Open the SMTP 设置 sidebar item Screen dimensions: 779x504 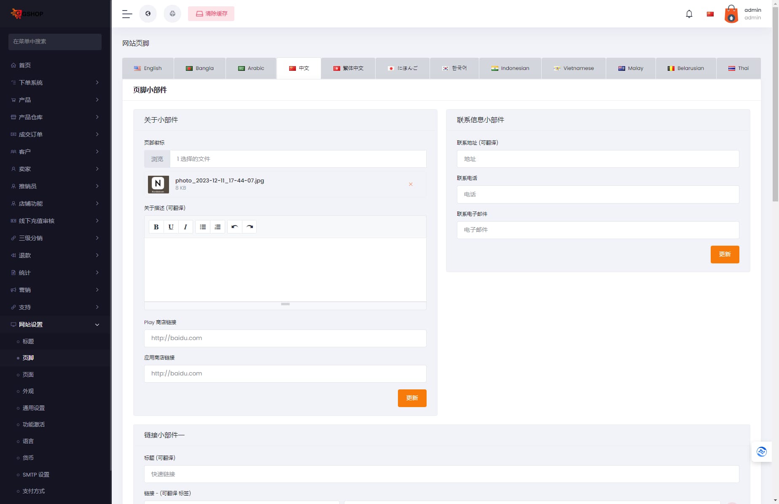click(x=36, y=475)
